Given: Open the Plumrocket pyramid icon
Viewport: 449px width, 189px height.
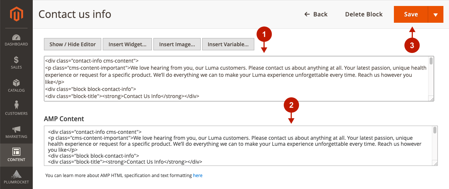Looking at the screenshot, I should (16, 174).
